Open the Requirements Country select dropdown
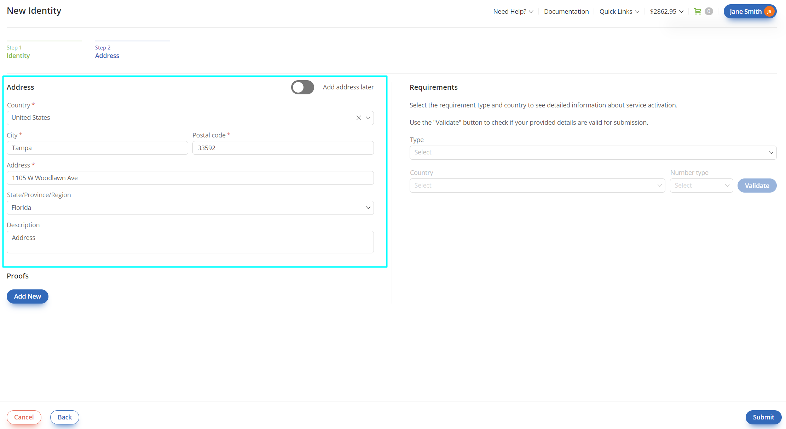Viewport: 786px width, 429px height. (x=537, y=186)
